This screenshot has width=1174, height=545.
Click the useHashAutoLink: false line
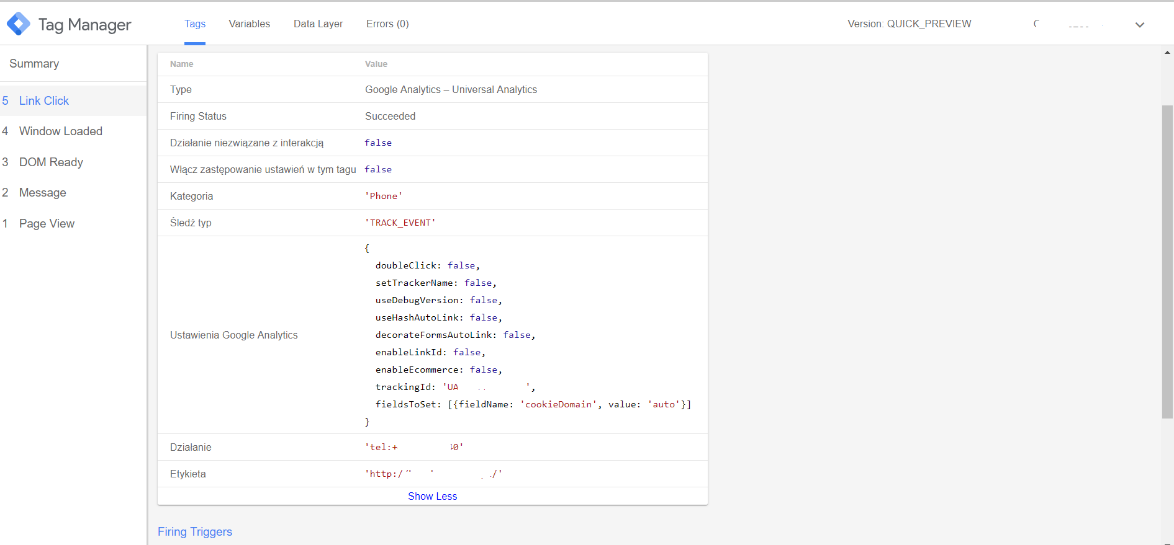pyautogui.click(x=439, y=317)
